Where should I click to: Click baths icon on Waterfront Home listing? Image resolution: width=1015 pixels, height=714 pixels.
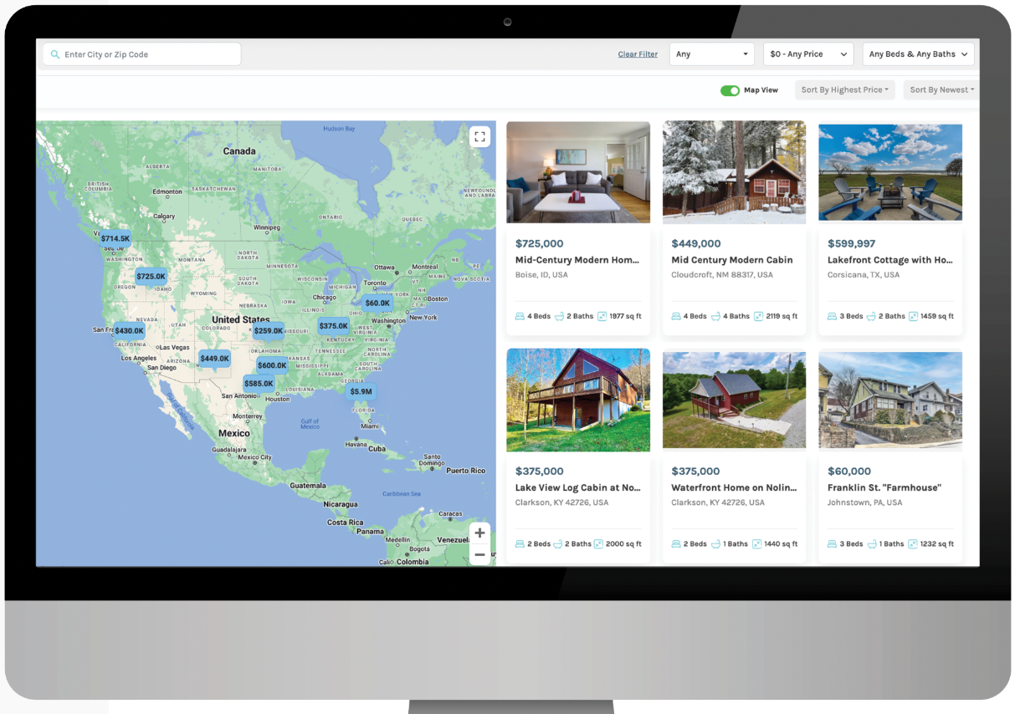[715, 544]
